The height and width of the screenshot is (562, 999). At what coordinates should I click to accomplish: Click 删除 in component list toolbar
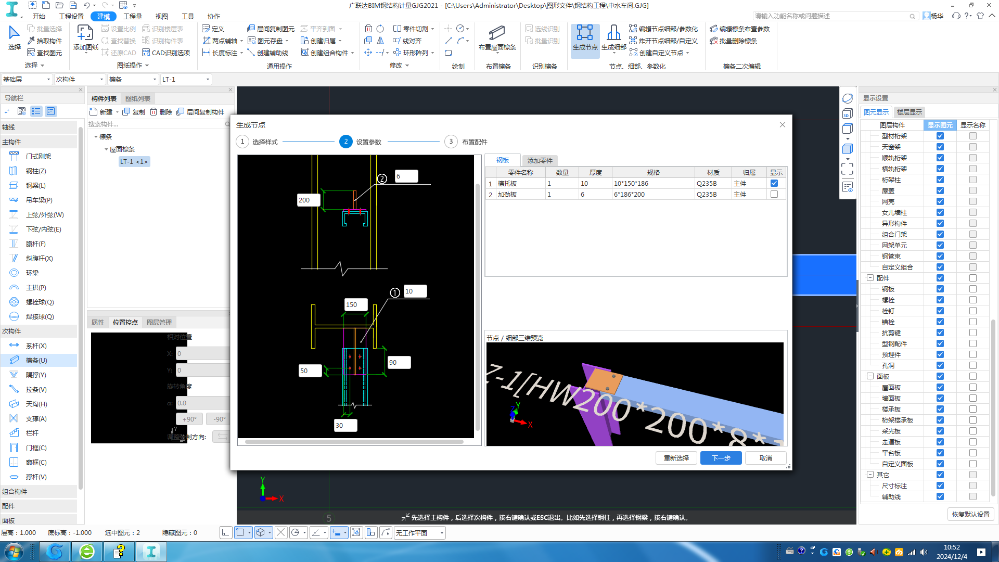click(161, 112)
